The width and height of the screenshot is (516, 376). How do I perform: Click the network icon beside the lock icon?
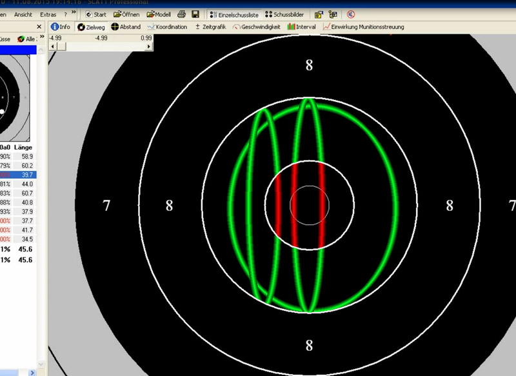click(x=333, y=14)
